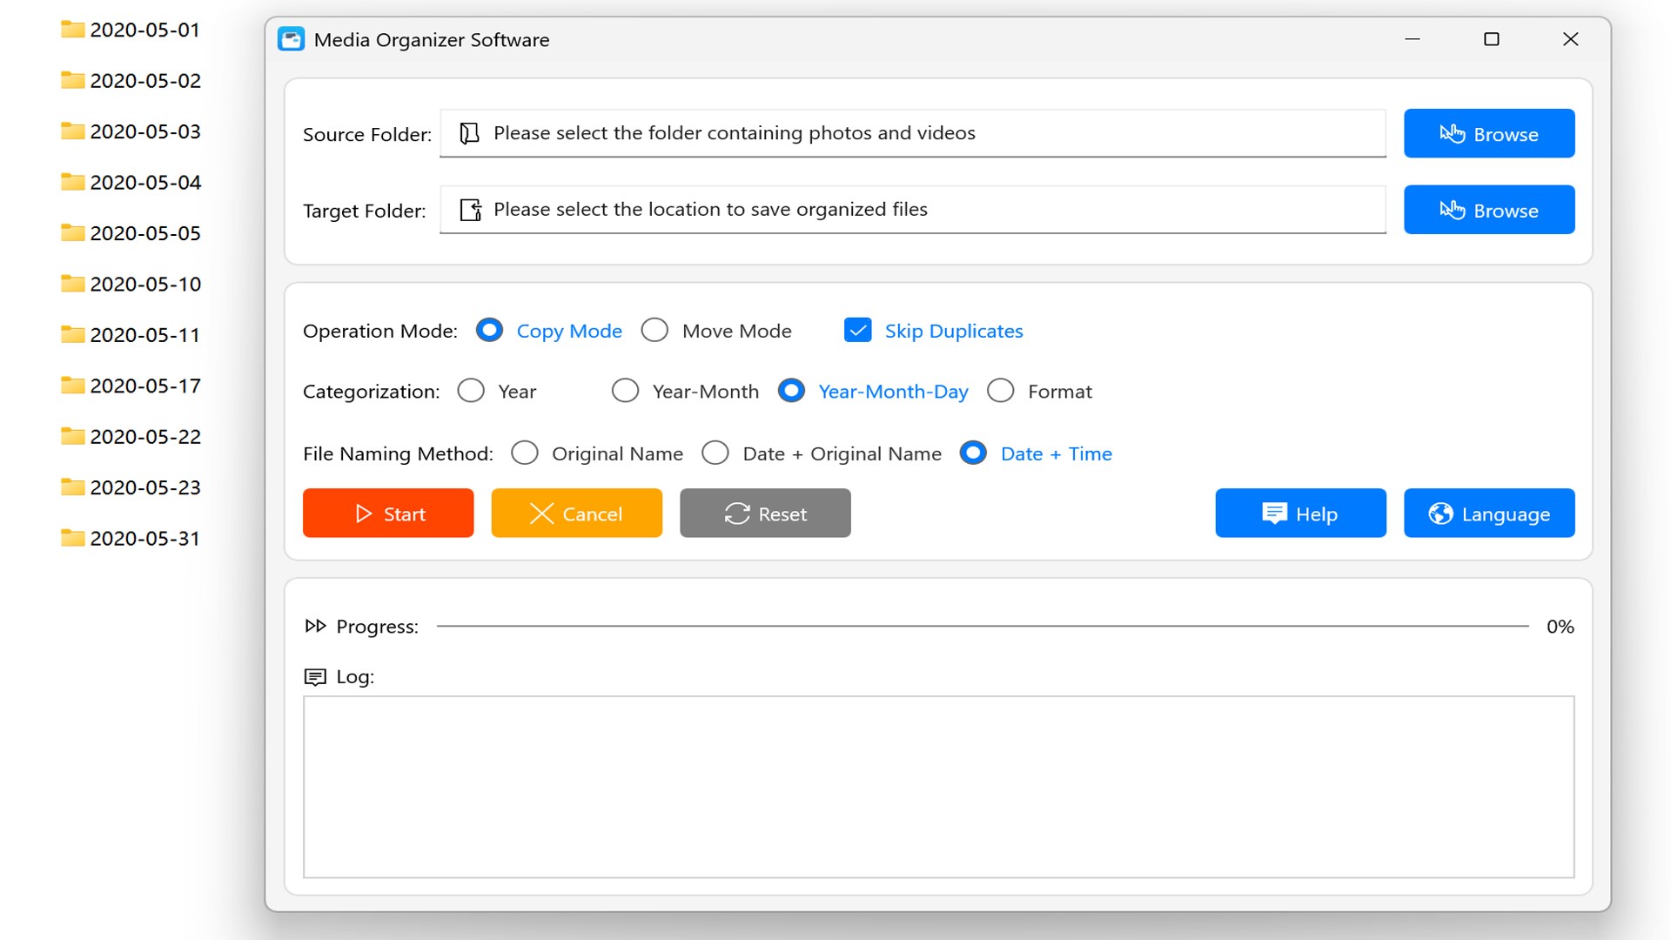Click the source folder icon in input
This screenshot has height=940, width=1671.
[469, 133]
